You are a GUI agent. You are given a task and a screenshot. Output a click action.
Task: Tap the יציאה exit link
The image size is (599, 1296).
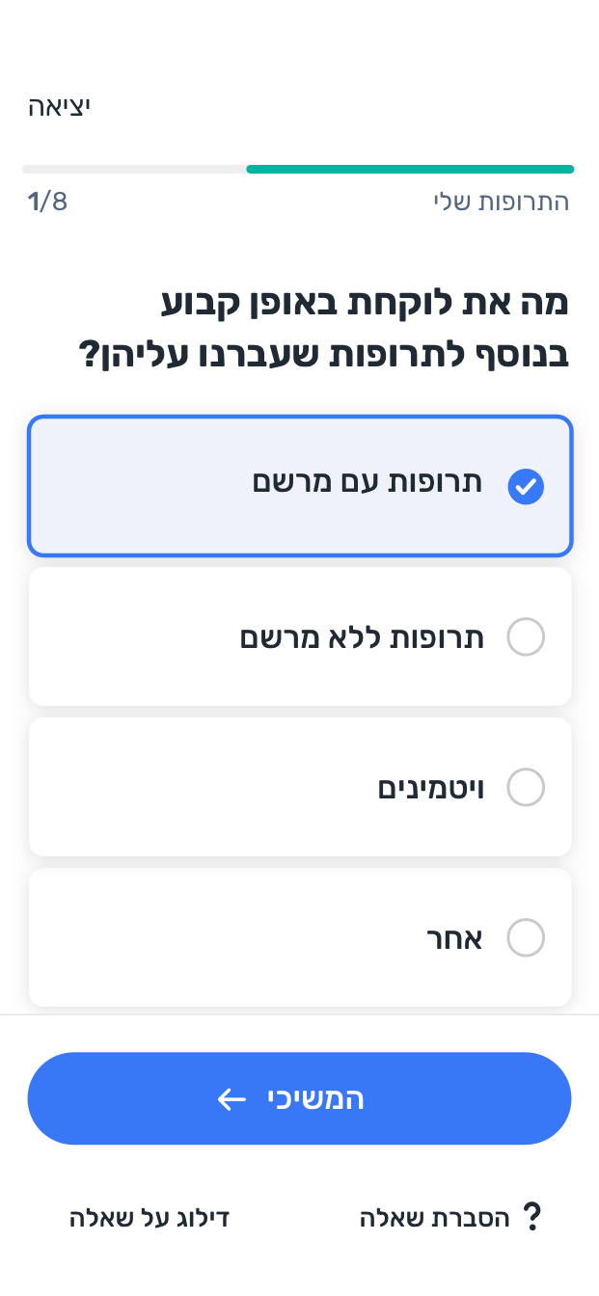point(59,106)
